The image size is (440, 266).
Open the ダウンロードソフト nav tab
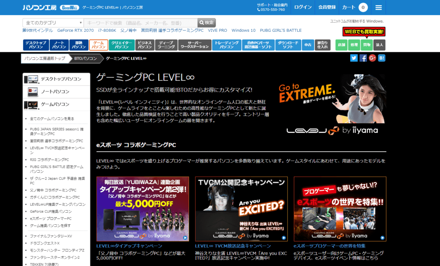[288, 45]
